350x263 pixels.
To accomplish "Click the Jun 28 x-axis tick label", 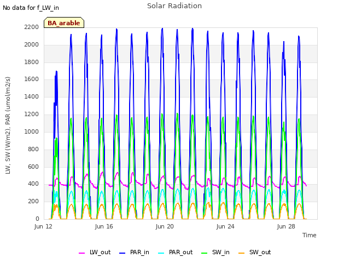I will [286, 226].
